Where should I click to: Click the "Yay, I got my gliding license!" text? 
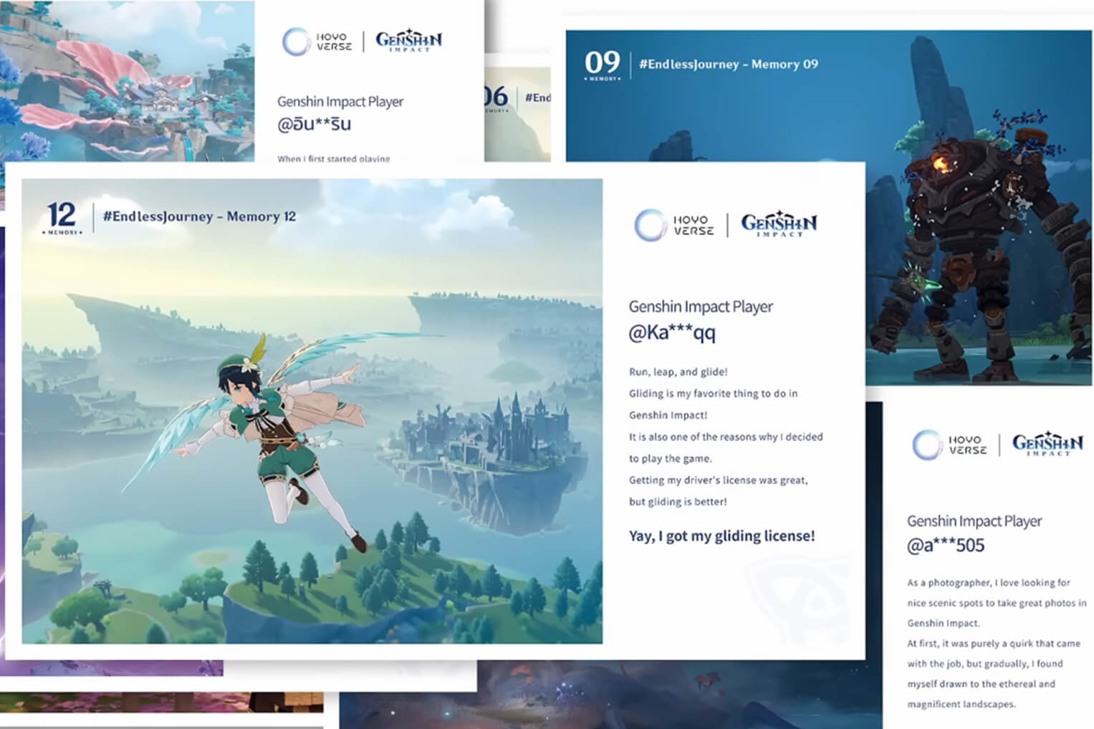click(x=721, y=536)
